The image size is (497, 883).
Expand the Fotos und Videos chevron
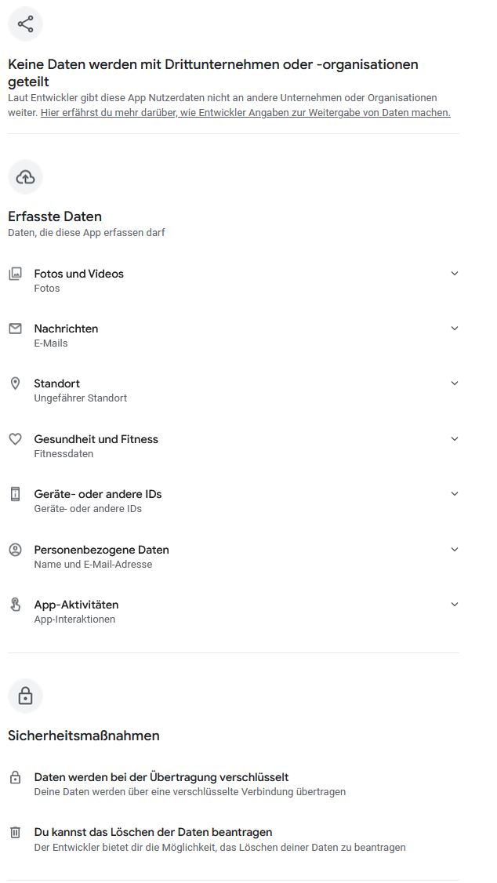tap(454, 274)
